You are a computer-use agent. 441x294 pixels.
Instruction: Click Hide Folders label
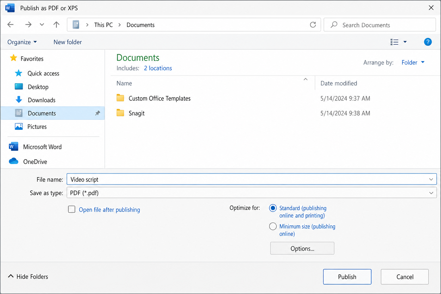pyautogui.click(x=32, y=277)
